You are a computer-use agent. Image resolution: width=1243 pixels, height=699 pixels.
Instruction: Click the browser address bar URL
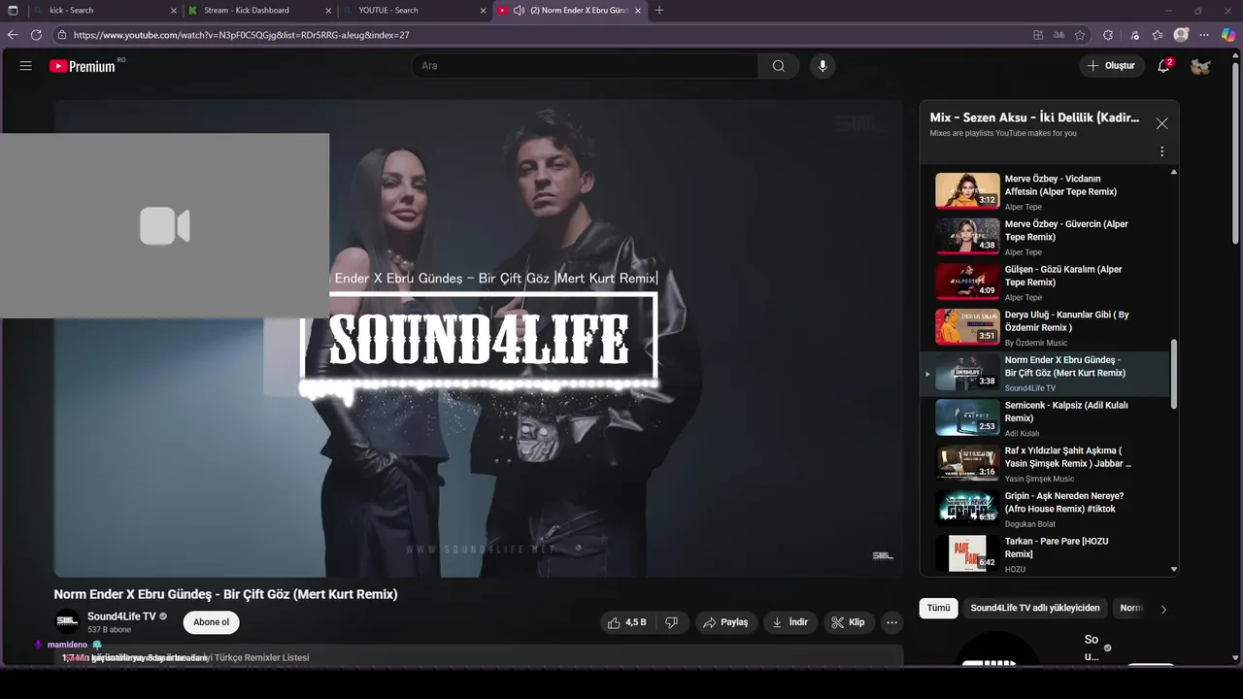tap(241, 35)
